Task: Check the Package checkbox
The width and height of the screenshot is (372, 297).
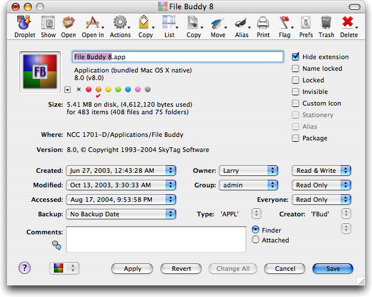Action: [x=296, y=138]
